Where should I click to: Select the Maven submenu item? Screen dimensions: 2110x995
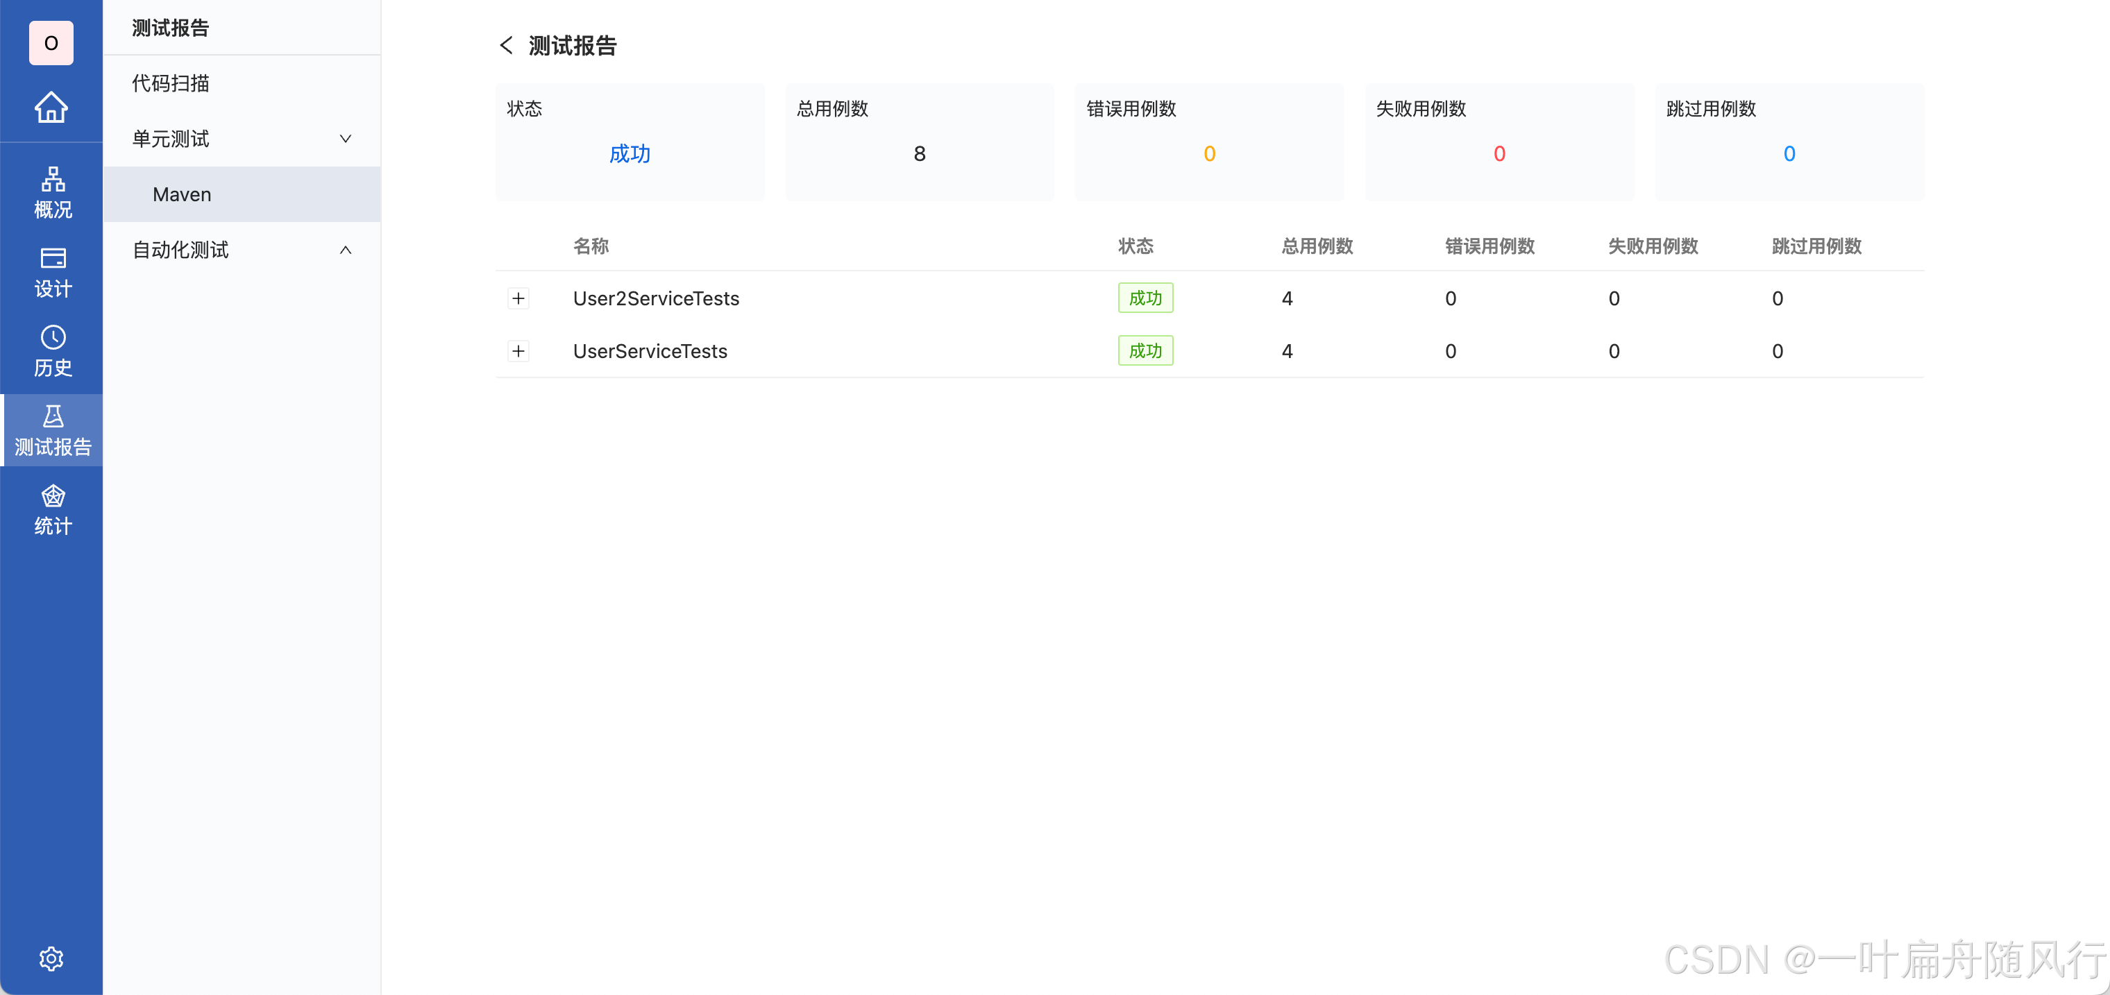[x=181, y=194]
